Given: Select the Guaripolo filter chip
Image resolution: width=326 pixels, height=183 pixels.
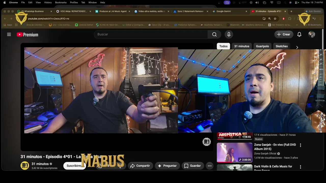Looking at the screenshot, I should [x=262, y=46].
